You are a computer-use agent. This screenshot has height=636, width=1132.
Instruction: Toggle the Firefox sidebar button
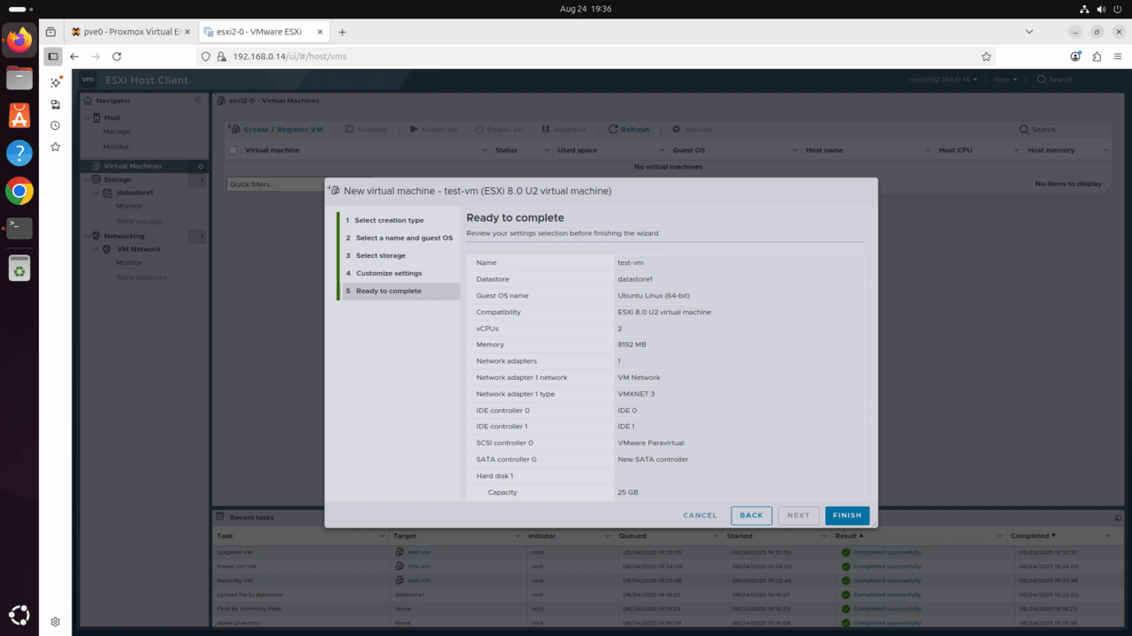tap(53, 56)
